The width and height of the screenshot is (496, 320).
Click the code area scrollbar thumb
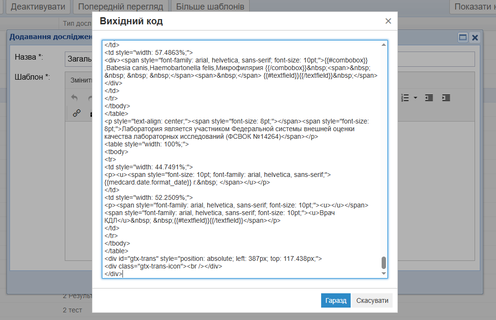(x=384, y=262)
